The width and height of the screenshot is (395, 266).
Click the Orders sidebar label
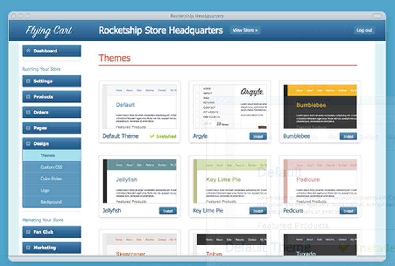pos(41,112)
